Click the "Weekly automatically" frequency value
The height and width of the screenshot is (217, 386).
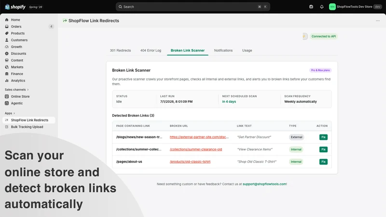point(300,102)
